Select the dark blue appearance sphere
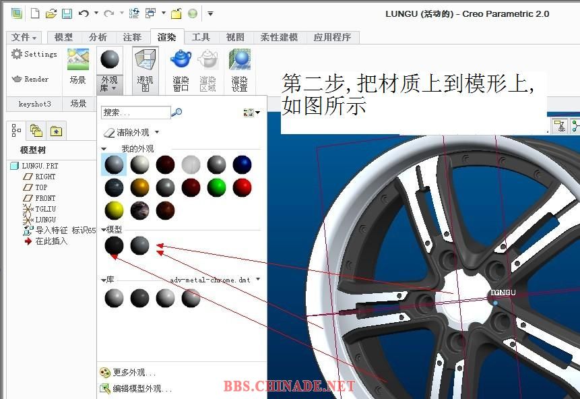The width and height of the screenshot is (580, 399). 242,164
